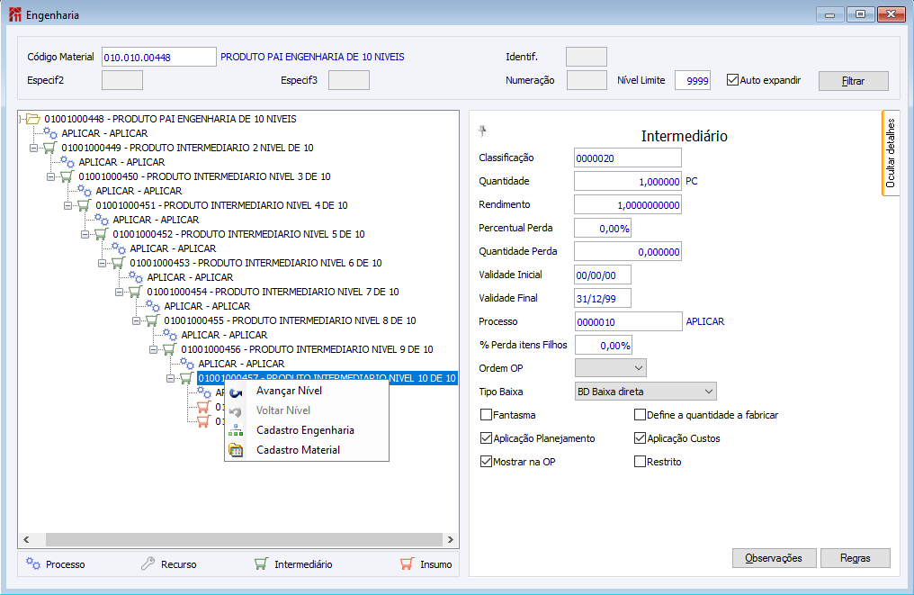Click cart icon of item 01001000455

point(152,320)
